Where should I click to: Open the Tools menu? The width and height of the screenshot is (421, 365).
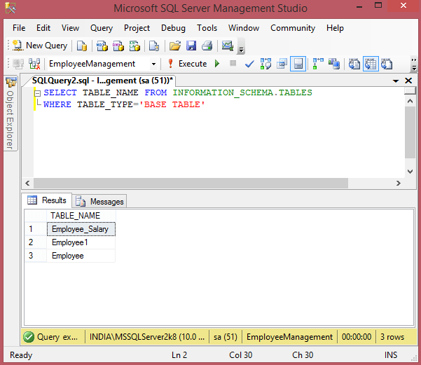click(x=207, y=28)
